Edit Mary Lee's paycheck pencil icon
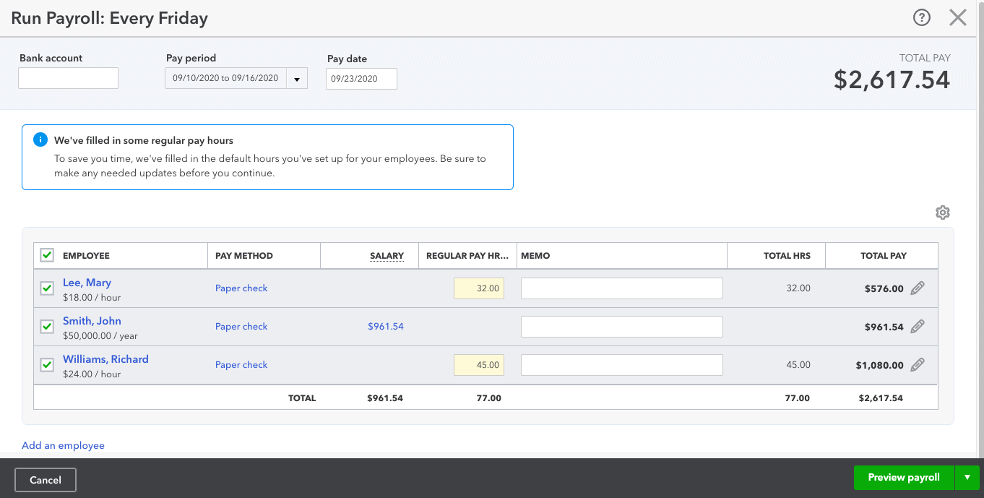984x498 pixels. tap(918, 288)
